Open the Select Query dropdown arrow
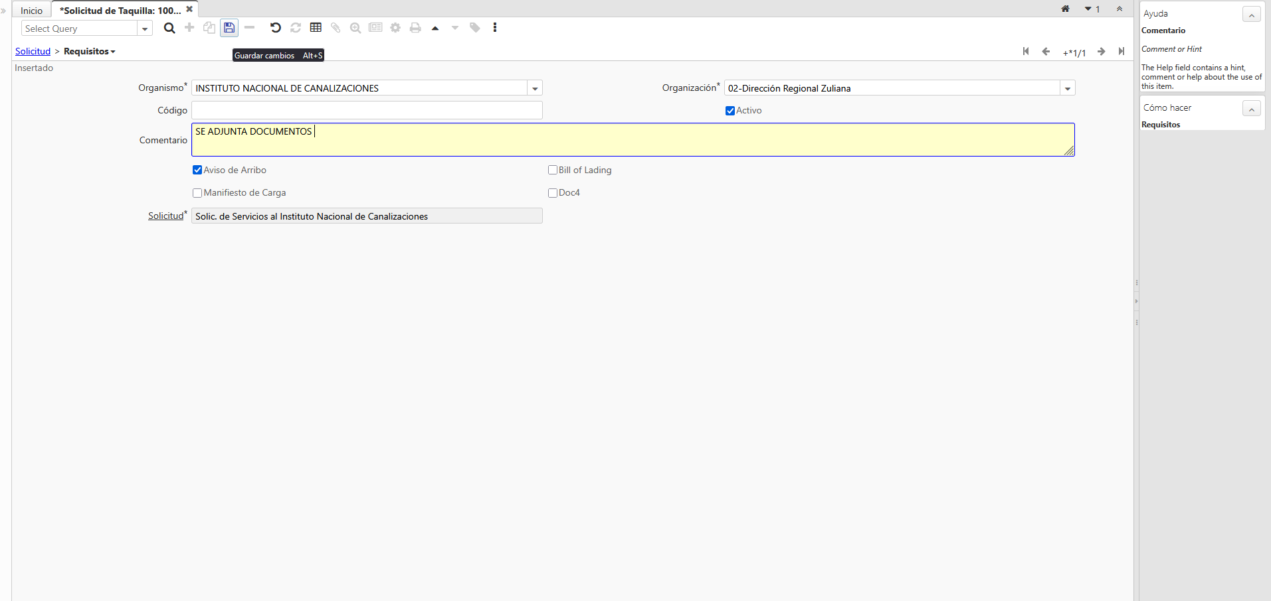The image size is (1271, 601). (145, 29)
